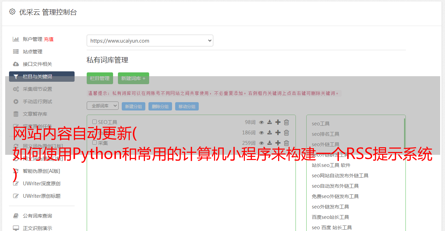Click the gear icon beside 优采云 管理控制台

(12, 12)
